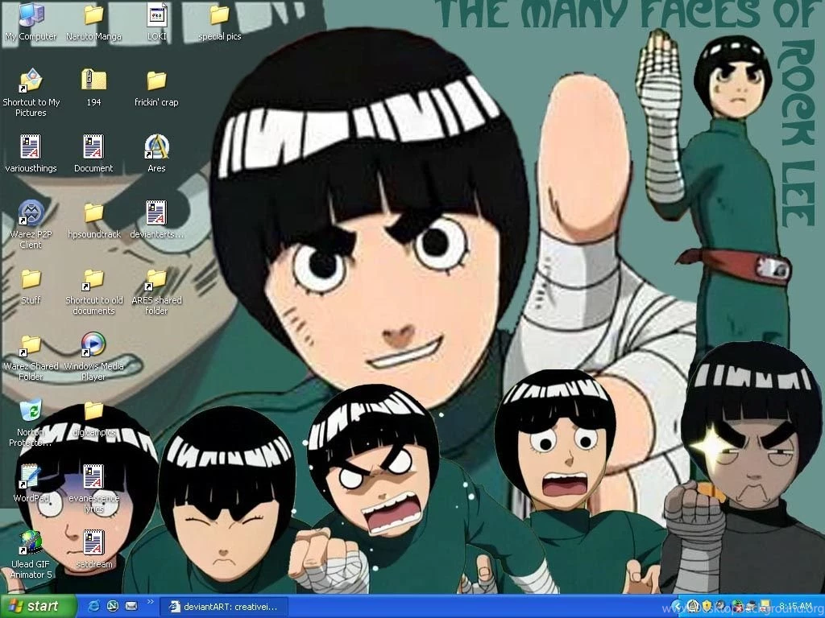The width and height of the screenshot is (825, 618).
Task: Select the evanescence lyrics document
Action: pos(93,488)
